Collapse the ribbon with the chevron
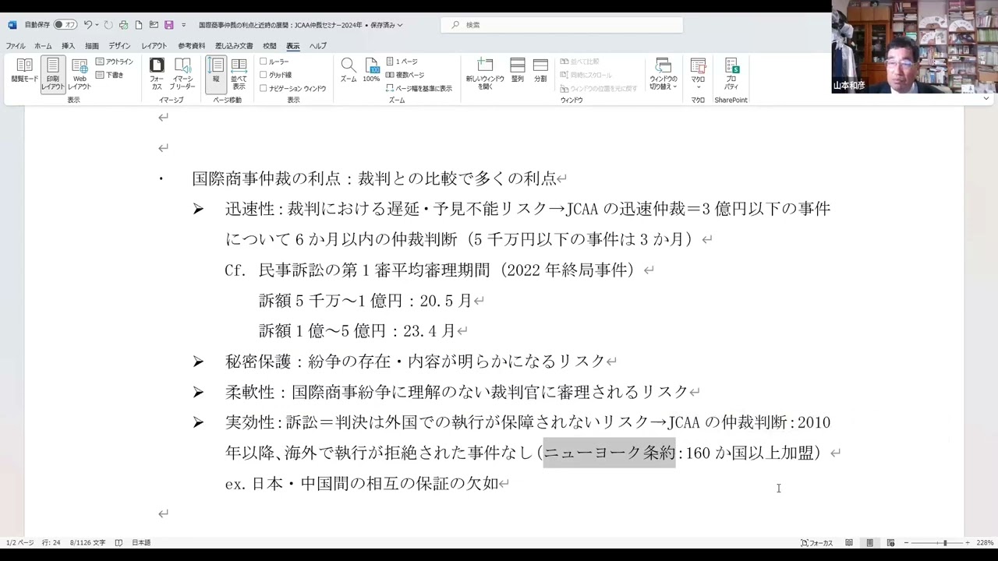998x561 pixels. pos(986,99)
